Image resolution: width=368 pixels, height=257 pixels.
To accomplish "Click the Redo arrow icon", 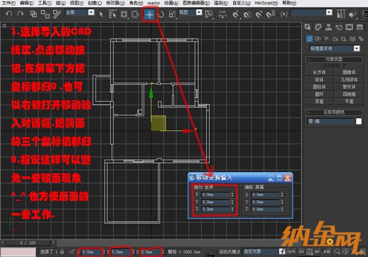I will click(x=21, y=14).
